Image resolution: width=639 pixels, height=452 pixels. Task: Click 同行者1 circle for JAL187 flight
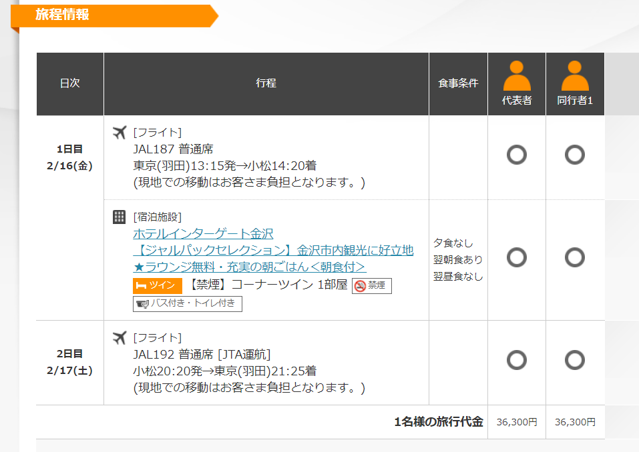575,155
